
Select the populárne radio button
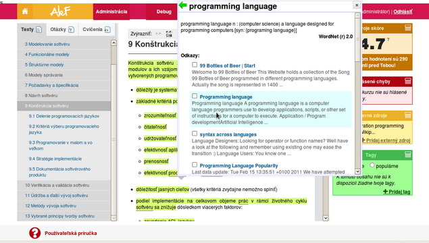pyautogui.click(x=372, y=165)
